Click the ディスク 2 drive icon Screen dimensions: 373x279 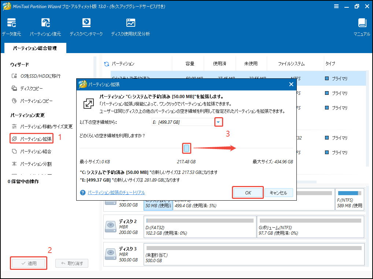[x=110, y=227]
